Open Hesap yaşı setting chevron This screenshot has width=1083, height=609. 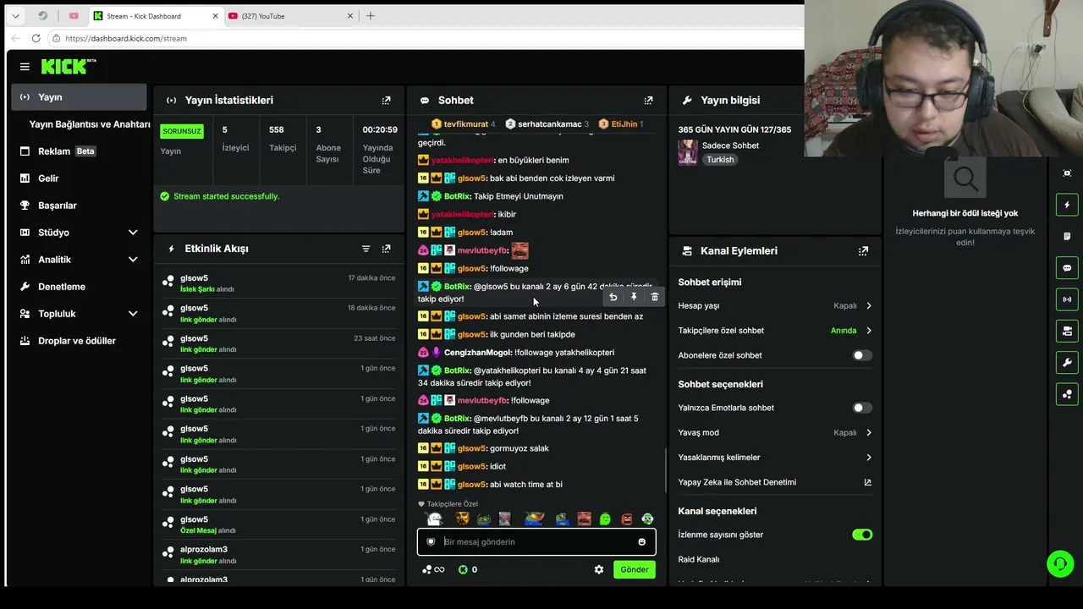(x=868, y=306)
